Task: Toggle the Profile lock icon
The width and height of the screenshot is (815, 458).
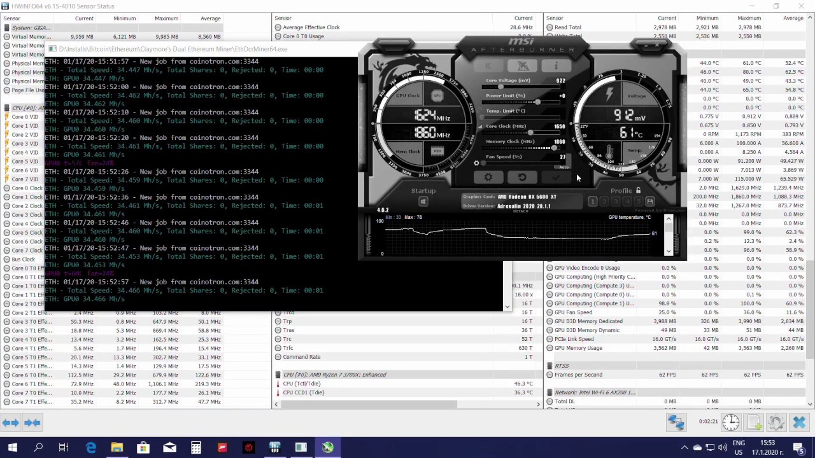Action: tap(638, 190)
